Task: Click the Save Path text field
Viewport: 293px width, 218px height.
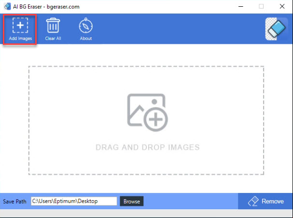Action: tap(74, 201)
